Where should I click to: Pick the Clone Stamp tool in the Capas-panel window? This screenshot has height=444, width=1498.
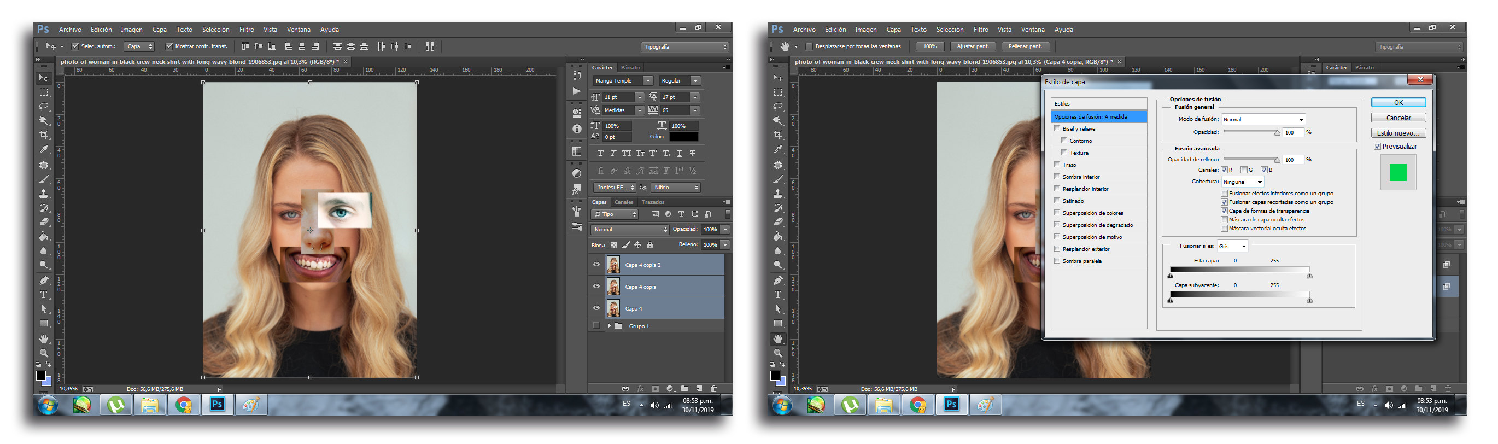coord(44,194)
